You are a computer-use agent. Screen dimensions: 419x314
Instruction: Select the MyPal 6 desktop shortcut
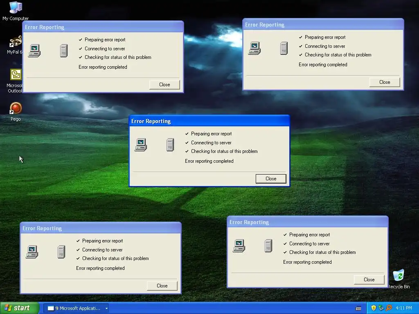[15, 45]
